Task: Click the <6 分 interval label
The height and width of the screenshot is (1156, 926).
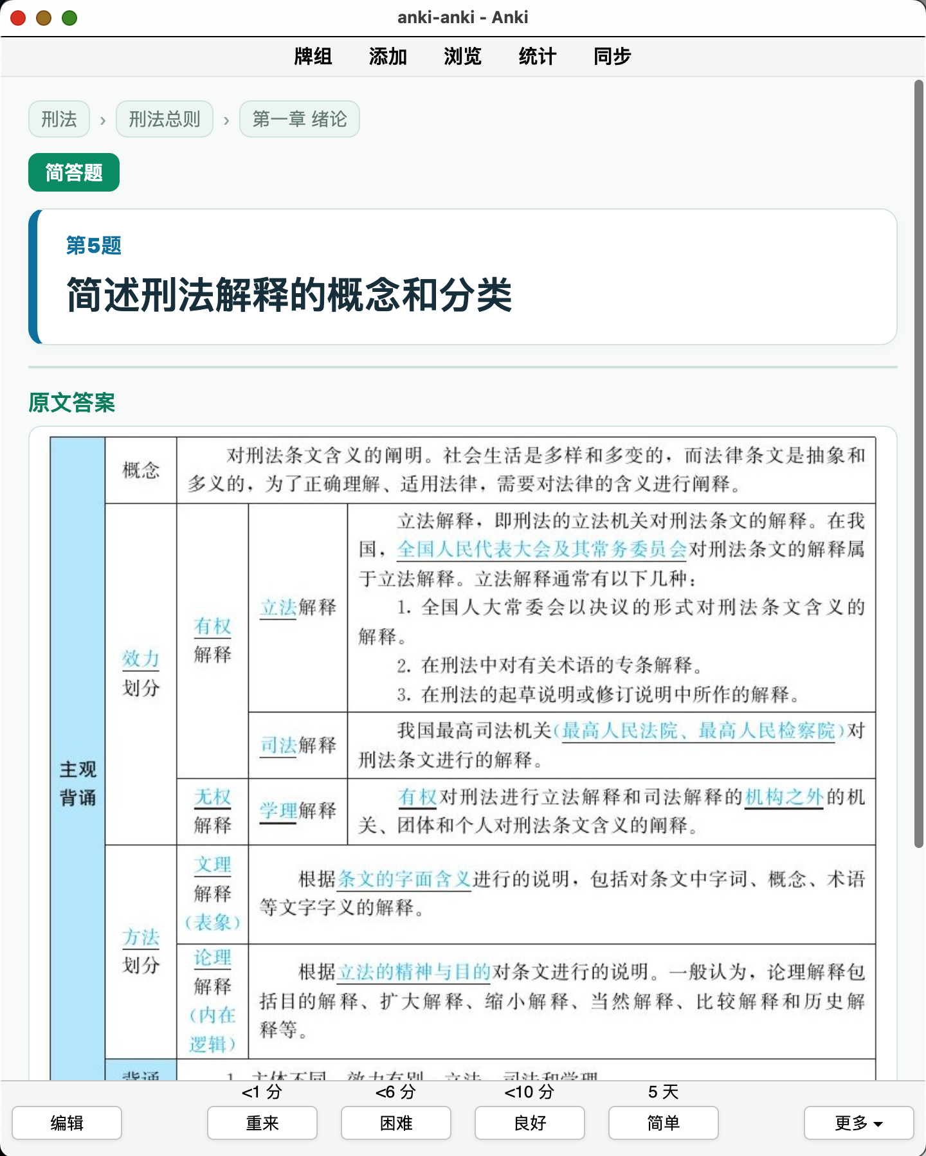Action: point(396,1092)
